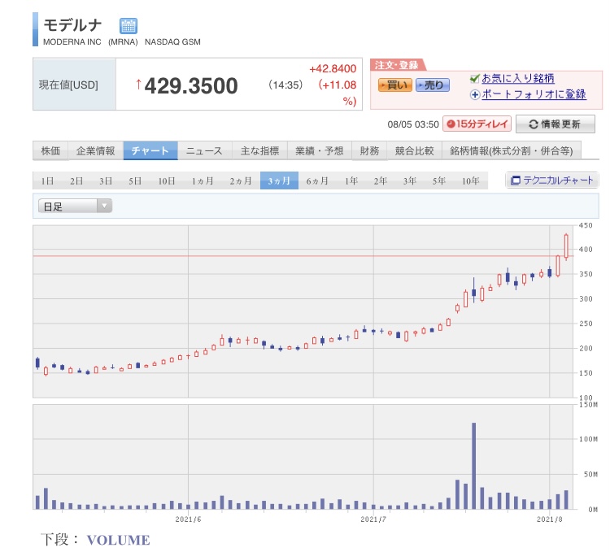610x552 pixels.
Task: Click the 売り sell button
Action: (x=432, y=85)
